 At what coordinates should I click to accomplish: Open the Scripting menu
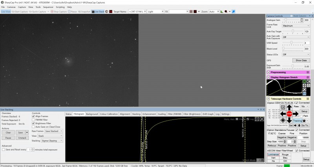coord(60,7)
